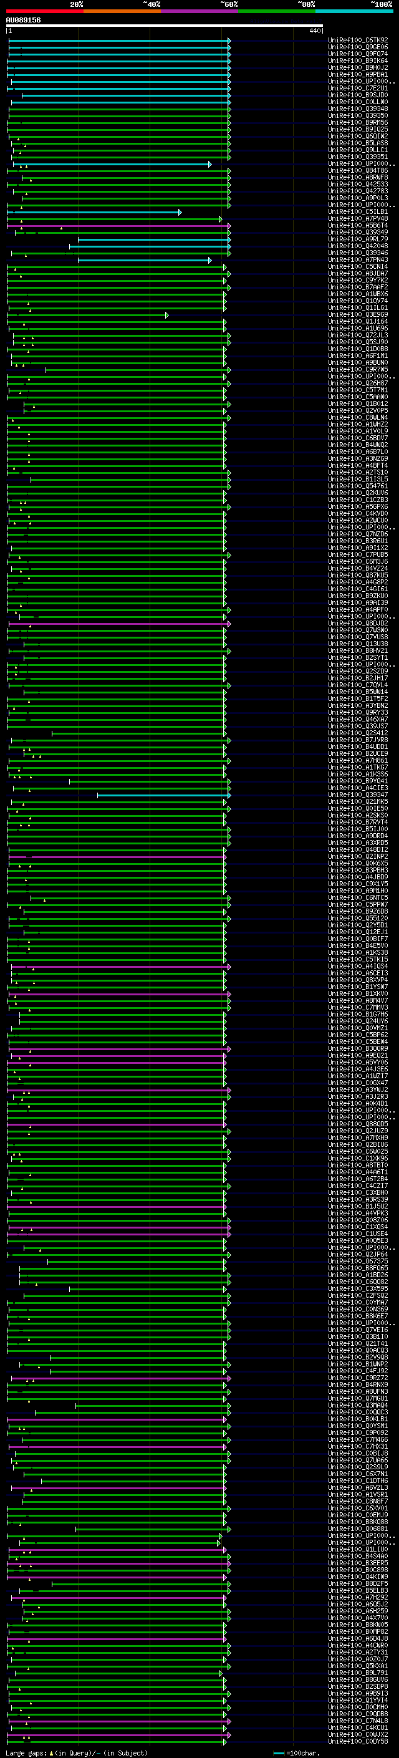Click hit label UniRef100_Q1QV74
Viewport: 399px width, 1758px height.
pos(358,302)
